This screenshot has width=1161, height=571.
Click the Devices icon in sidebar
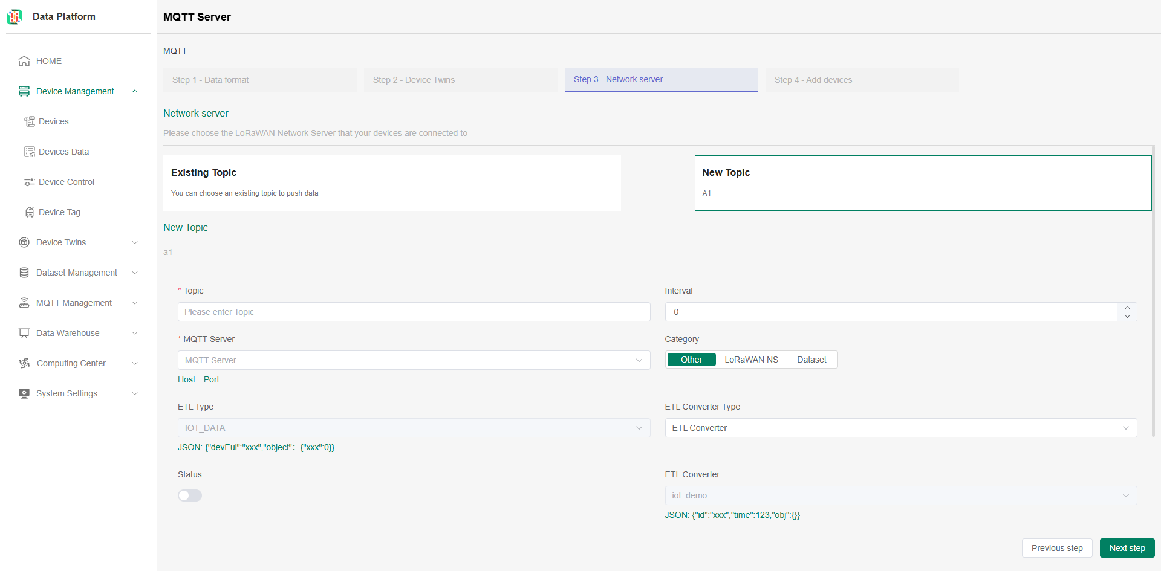[29, 121]
